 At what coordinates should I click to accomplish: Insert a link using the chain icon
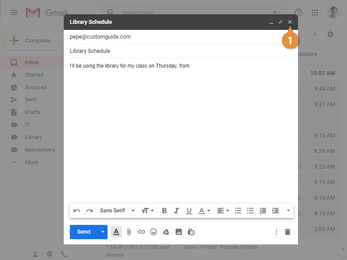click(x=141, y=232)
